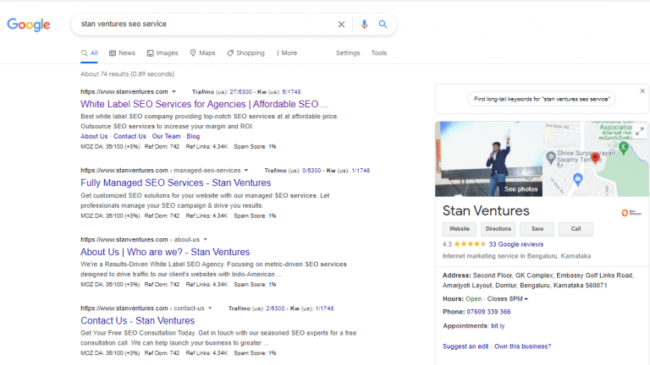Expand dropdown arrow next to about-us URL
The height and width of the screenshot is (365, 650).
[205, 240]
